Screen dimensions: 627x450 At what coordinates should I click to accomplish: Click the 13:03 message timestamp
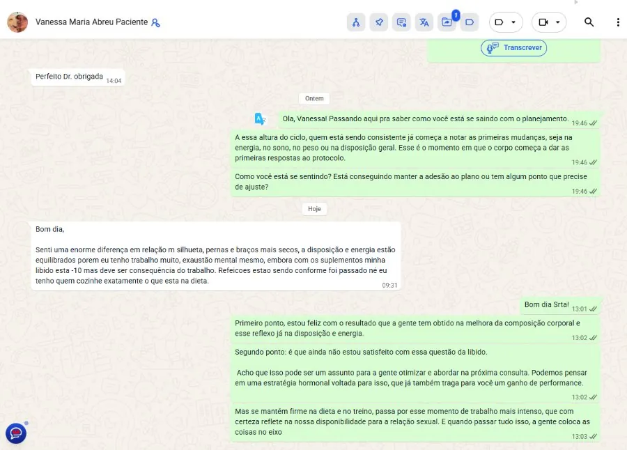(x=580, y=436)
